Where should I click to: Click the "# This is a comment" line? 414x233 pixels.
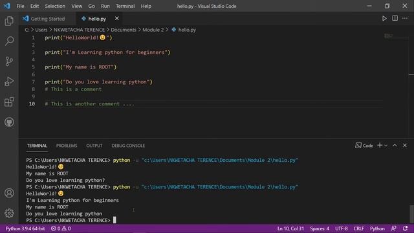[73, 89]
